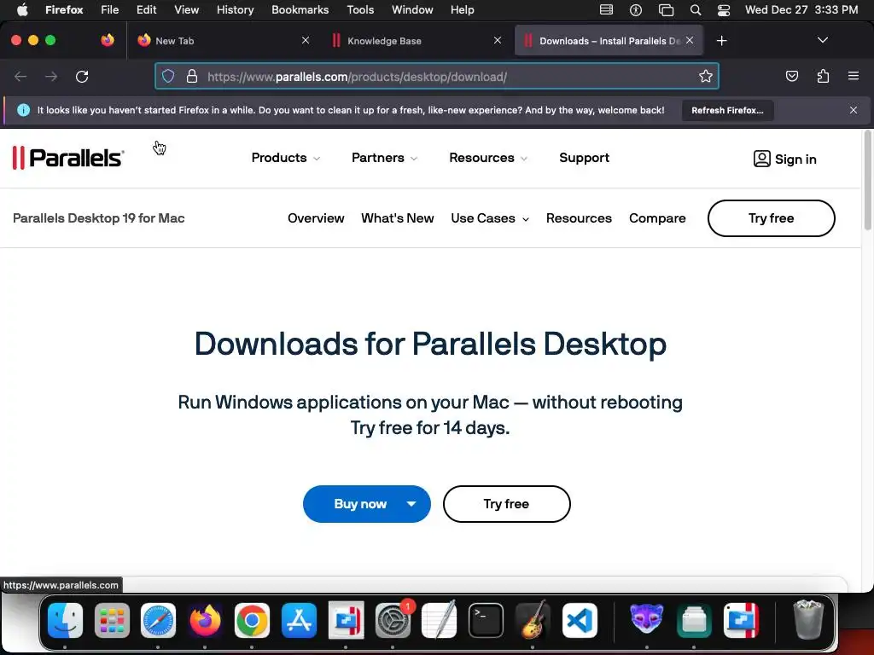Expand the Resources top navigation dropdown
This screenshot has height=655, width=874.
click(487, 158)
